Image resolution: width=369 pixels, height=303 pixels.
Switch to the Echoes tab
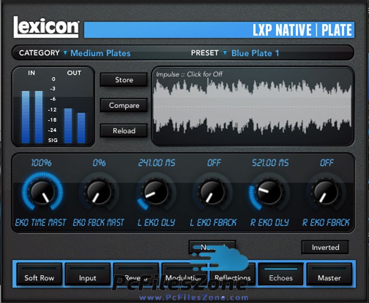pos(281,277)
